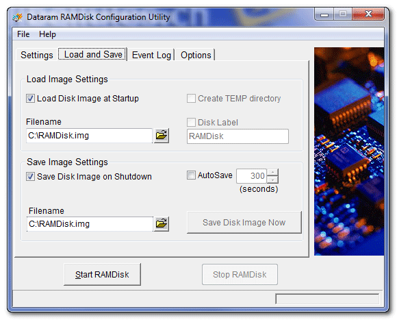Select the Load and Save tab
397x320 pixels.
[92, 54]
